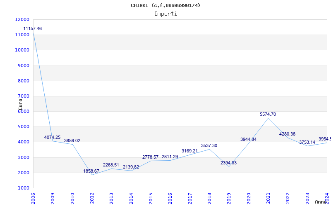331x206 pixels.
Task: Select peak data label 5574.70
Action: [x=268, y=115]
